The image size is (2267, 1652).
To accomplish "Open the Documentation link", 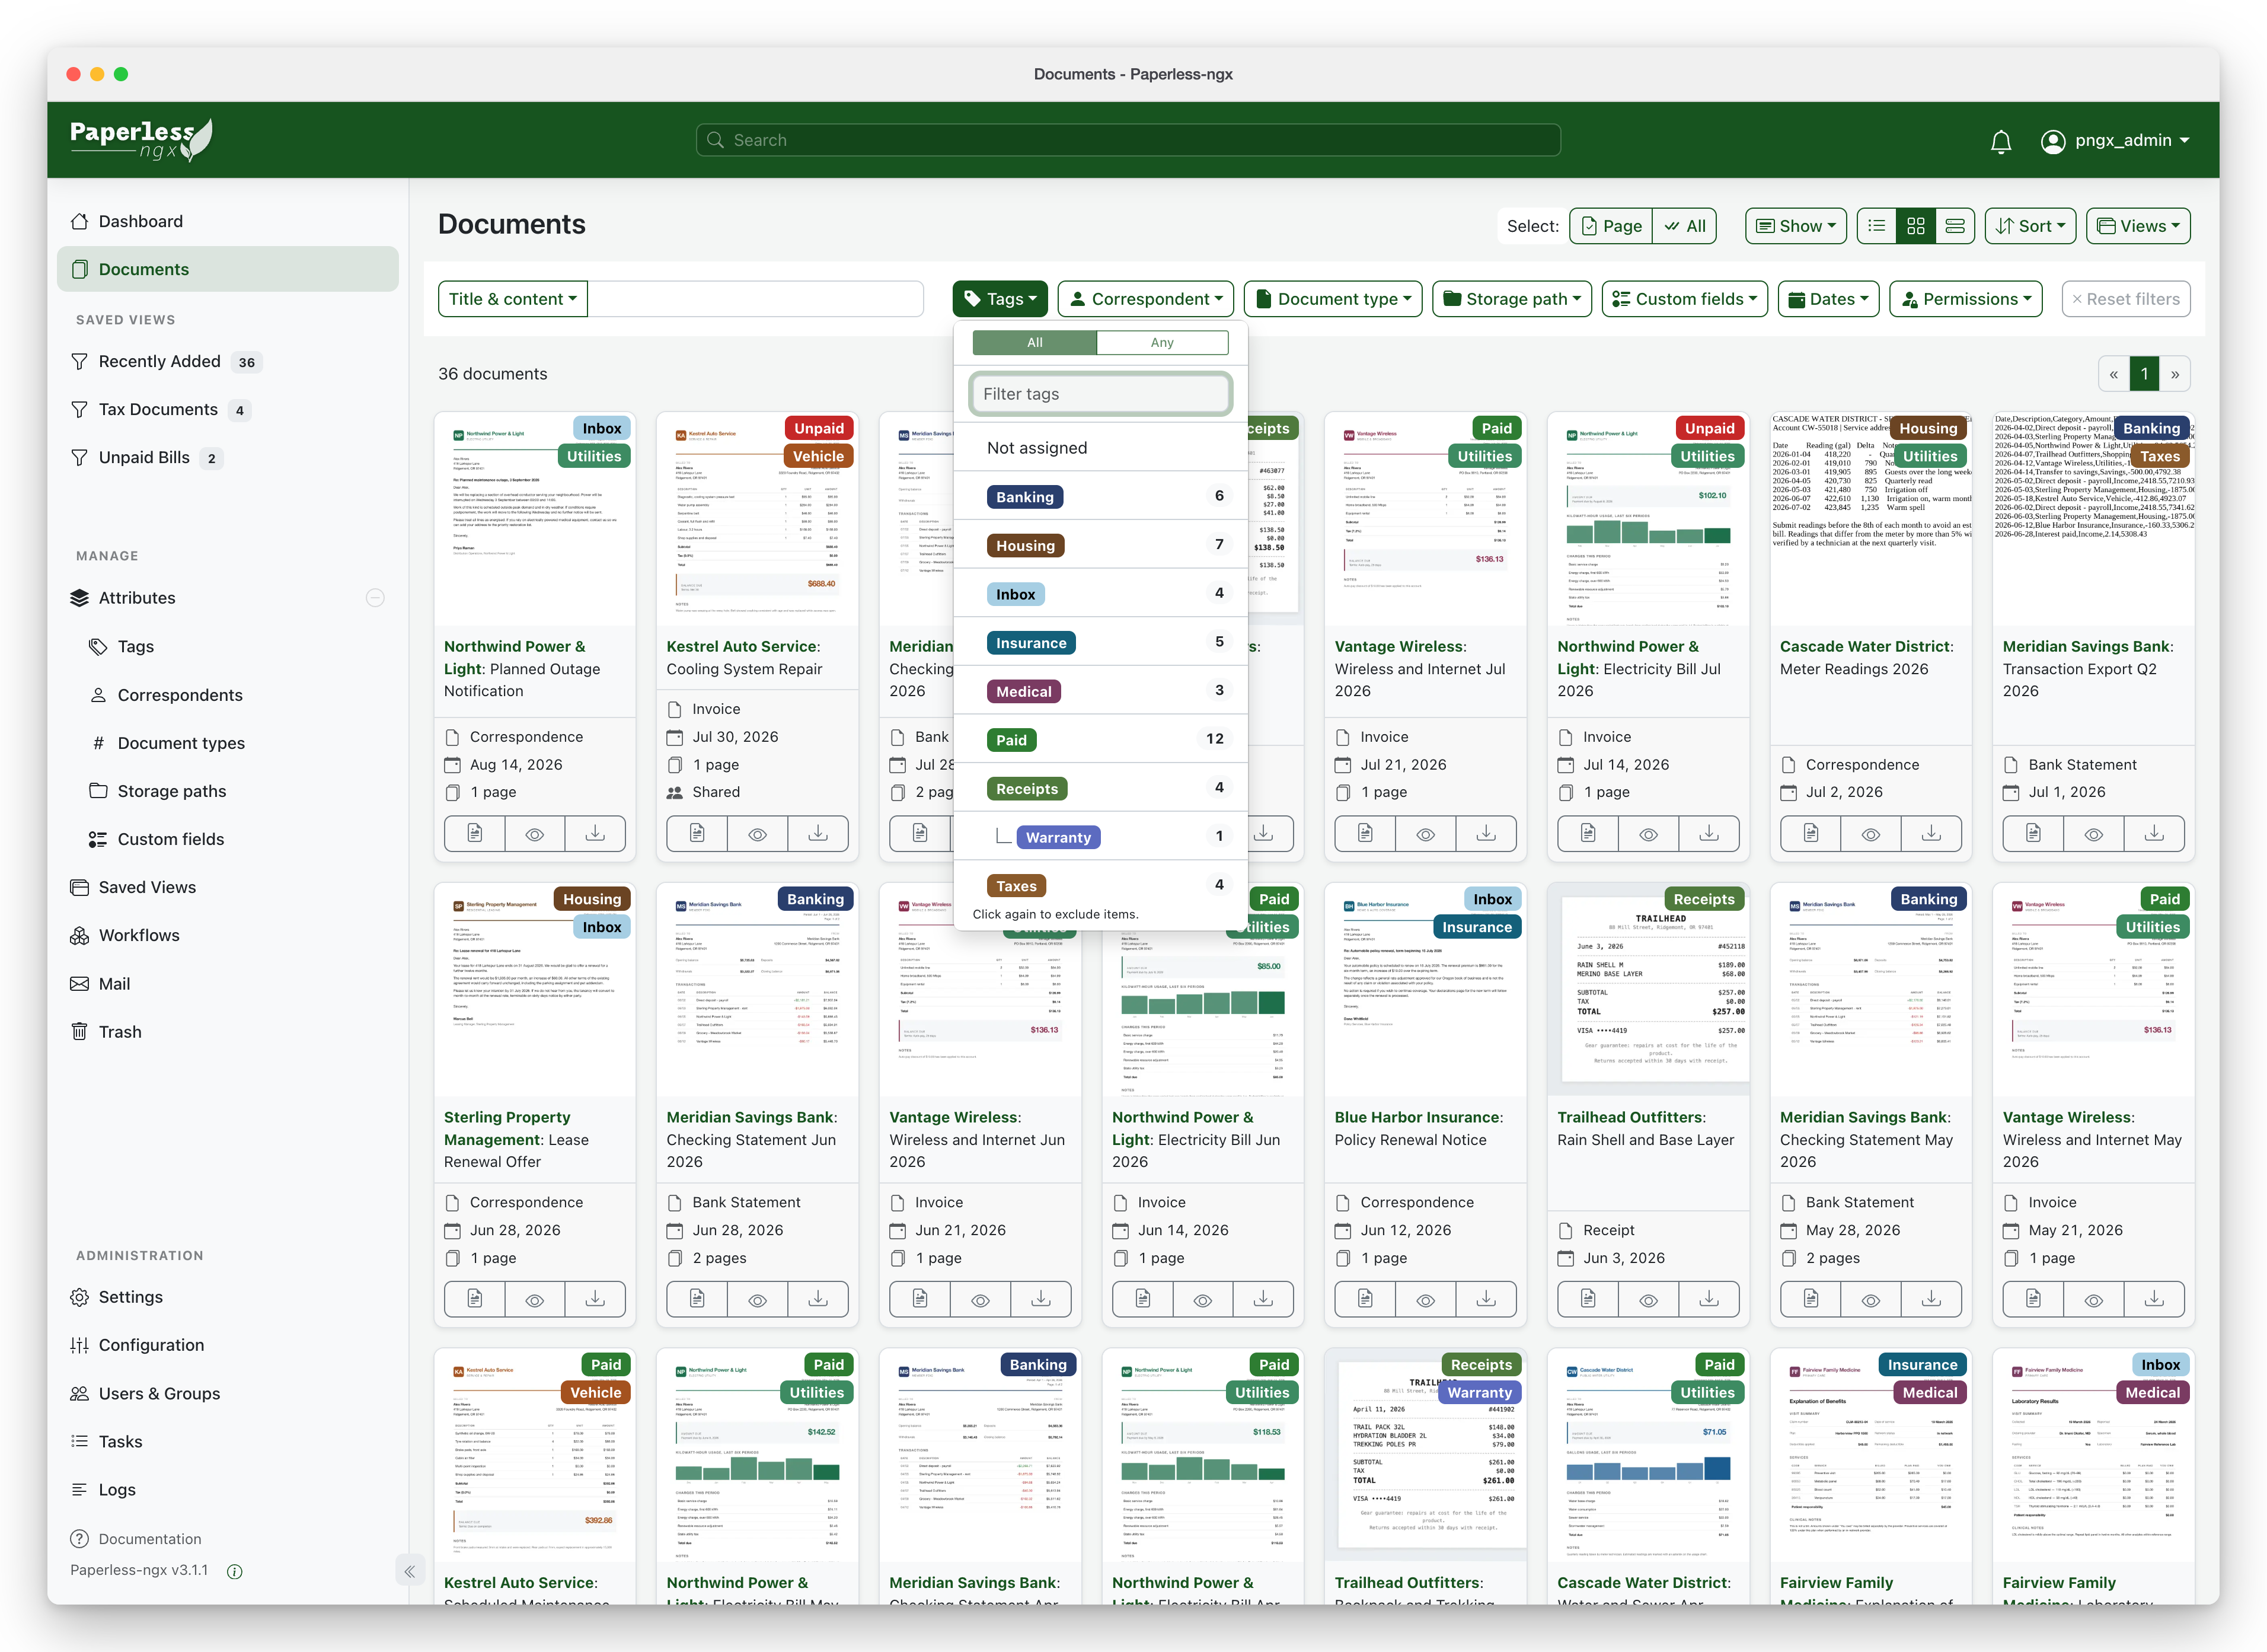I will tap(136, 1539).
